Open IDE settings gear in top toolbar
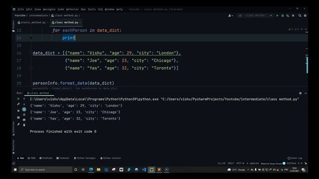The height and width of the screenshot is (179, 319). coord(305,15)
